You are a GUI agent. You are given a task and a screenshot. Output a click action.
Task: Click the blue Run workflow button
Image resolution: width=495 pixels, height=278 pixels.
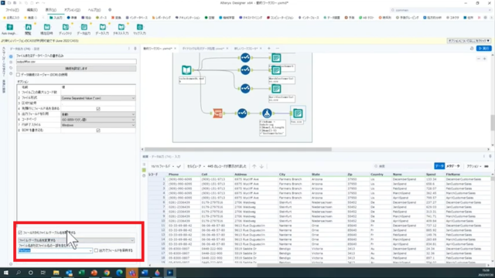[x=484, y=48]
